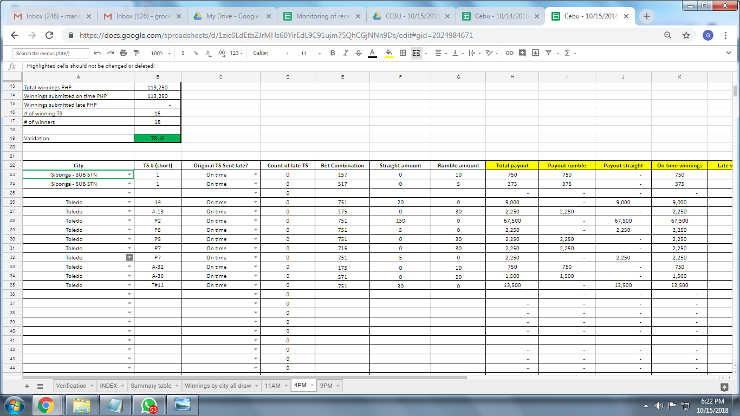Screen dimensions: 740x416
Task: Toggle italic formatting
Action: (346, 53)
